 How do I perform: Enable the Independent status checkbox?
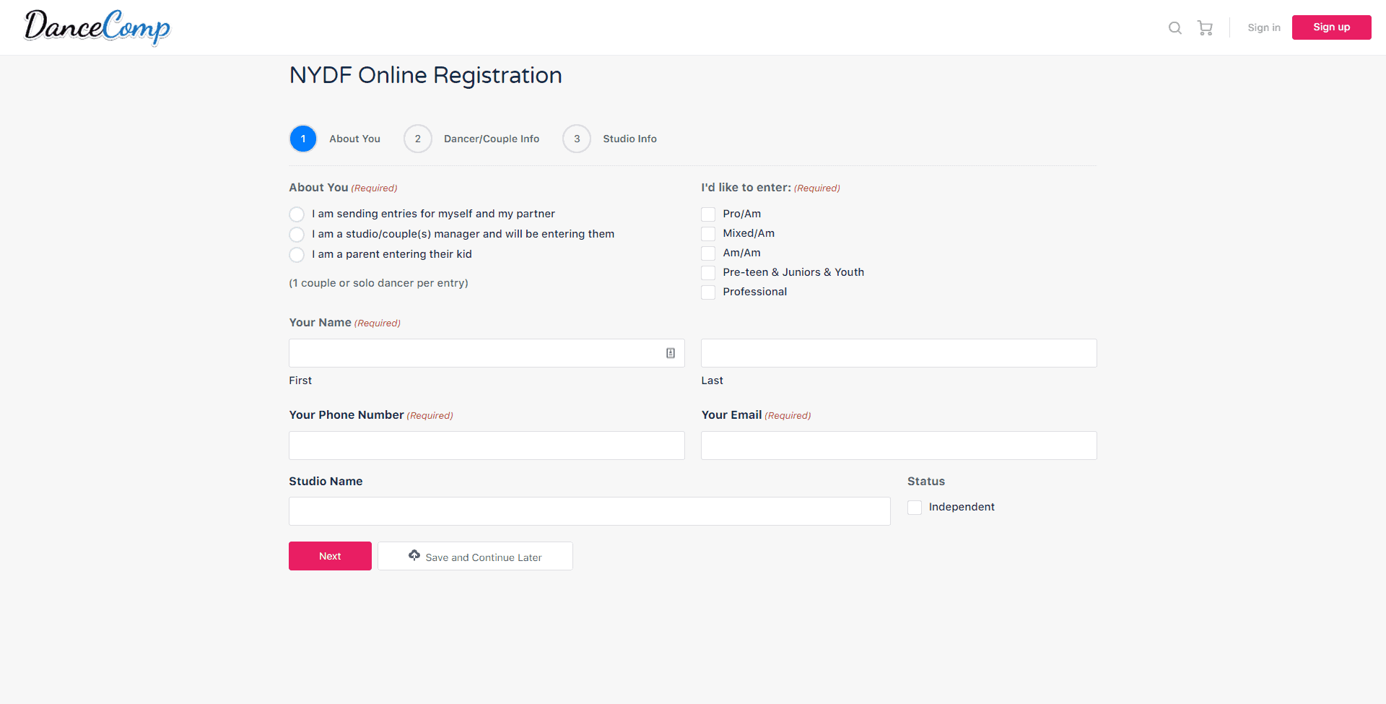pos(915,508)
